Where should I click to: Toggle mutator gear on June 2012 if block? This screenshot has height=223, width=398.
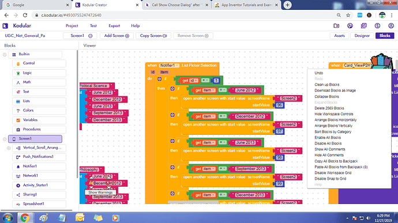(x=172, y=89)
